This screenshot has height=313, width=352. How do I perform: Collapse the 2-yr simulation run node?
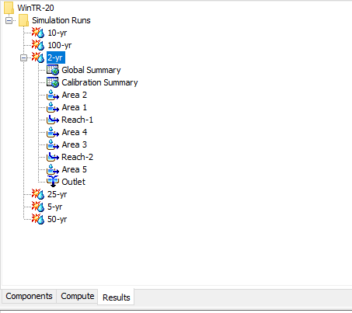tap(23, 57)
